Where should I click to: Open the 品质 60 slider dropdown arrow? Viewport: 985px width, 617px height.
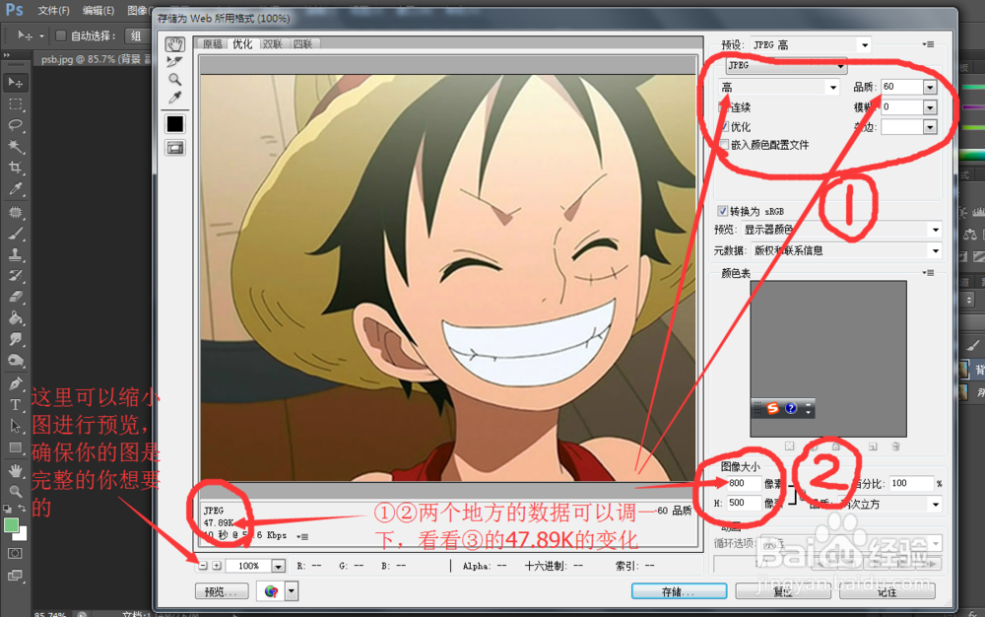pos(930,88)
